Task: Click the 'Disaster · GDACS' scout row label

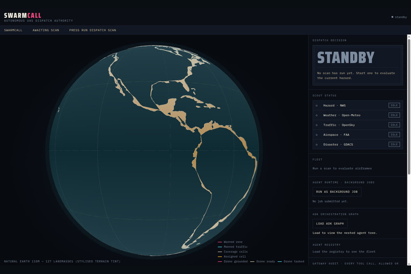Action: point(338,144)
